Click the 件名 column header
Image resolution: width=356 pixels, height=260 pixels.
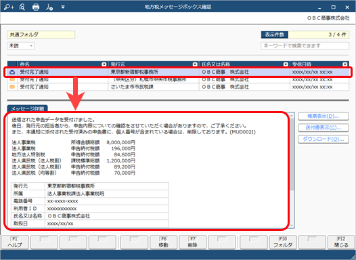point(63,64)
